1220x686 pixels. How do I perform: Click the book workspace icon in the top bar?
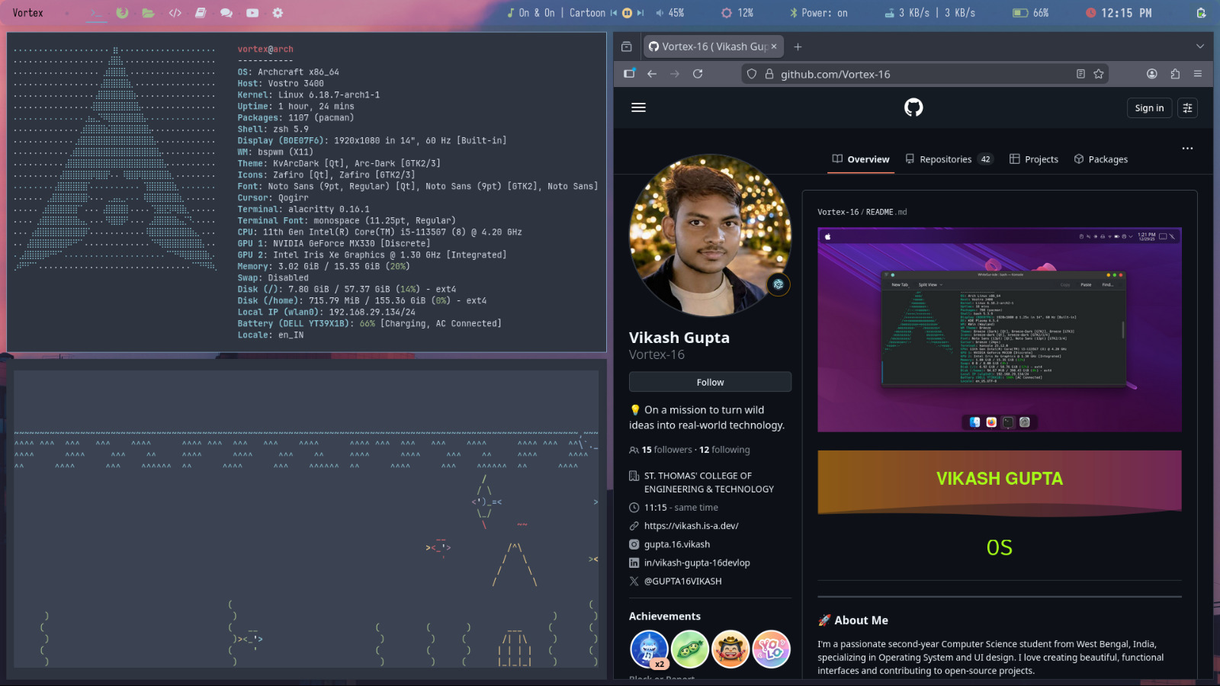(x=201, y=13)
